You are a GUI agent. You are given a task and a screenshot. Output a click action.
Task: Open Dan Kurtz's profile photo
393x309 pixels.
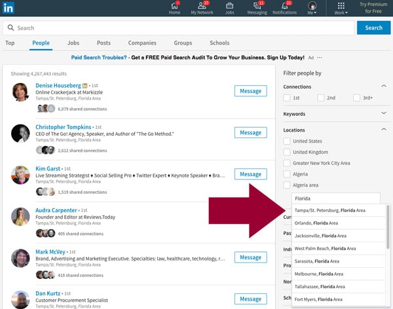click(20, 300)
